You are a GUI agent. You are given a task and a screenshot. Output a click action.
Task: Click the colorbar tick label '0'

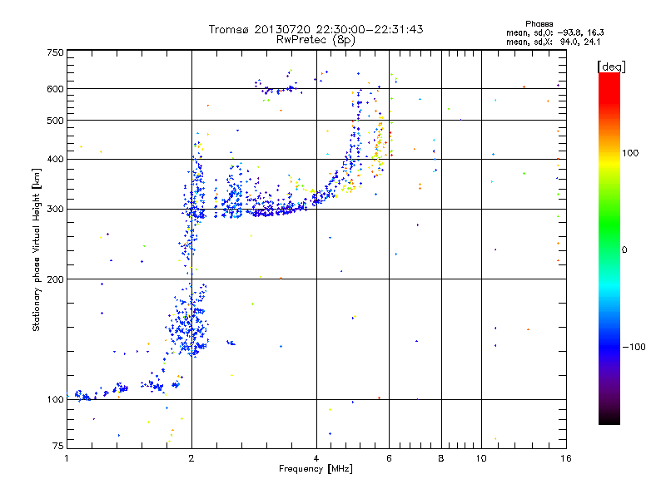coord(624,250)
